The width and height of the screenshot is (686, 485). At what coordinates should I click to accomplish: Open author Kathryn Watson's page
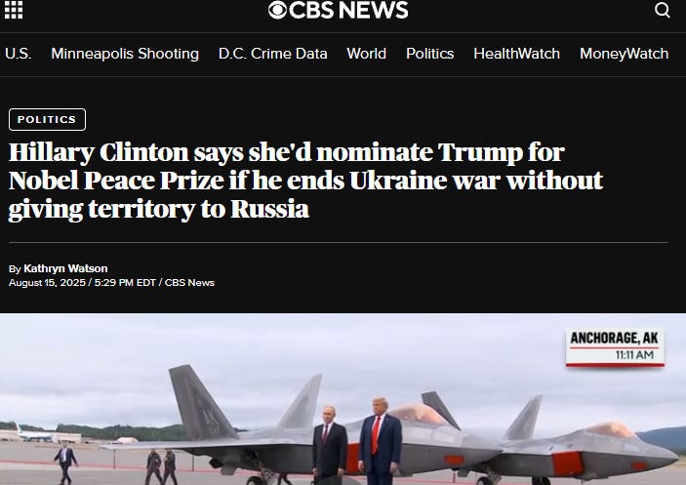[65, 268]
